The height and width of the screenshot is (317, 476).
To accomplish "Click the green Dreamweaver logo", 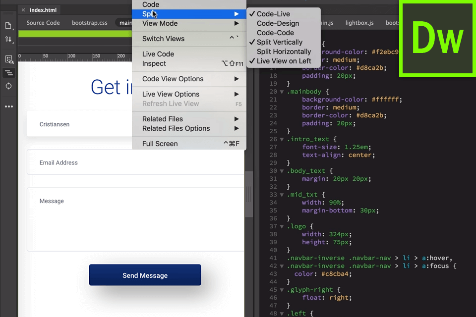I will click(x=437, y=38).
